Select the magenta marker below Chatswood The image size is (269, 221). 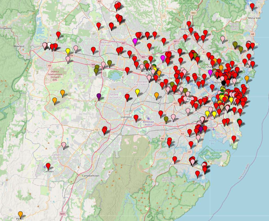coord(210,72)
